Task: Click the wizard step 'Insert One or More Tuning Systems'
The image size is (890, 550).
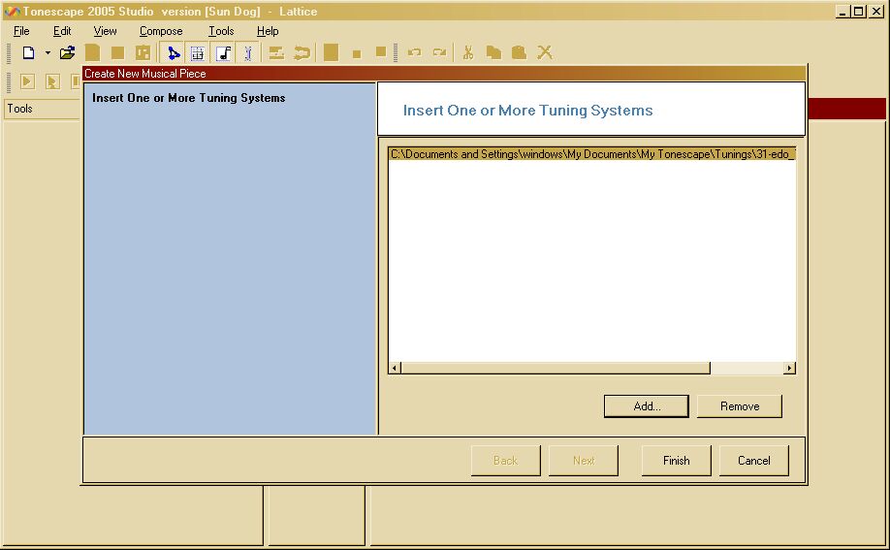Action: click(188, 98)
